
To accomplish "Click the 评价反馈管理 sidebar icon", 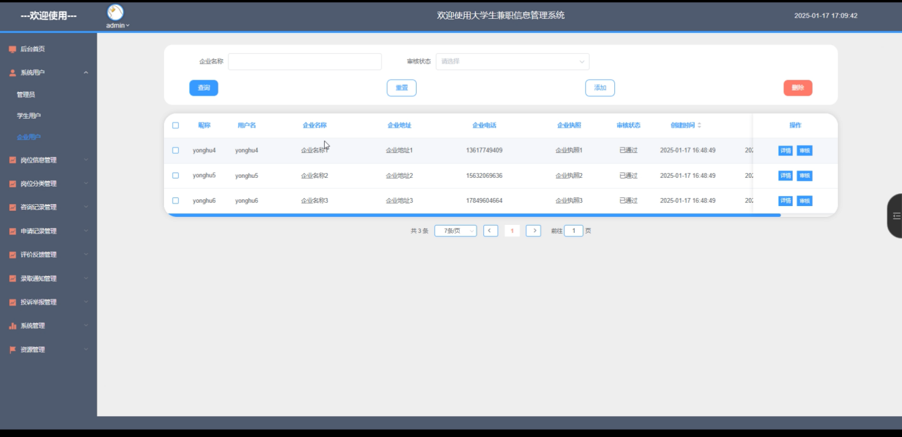I will (x=12, y=255).
